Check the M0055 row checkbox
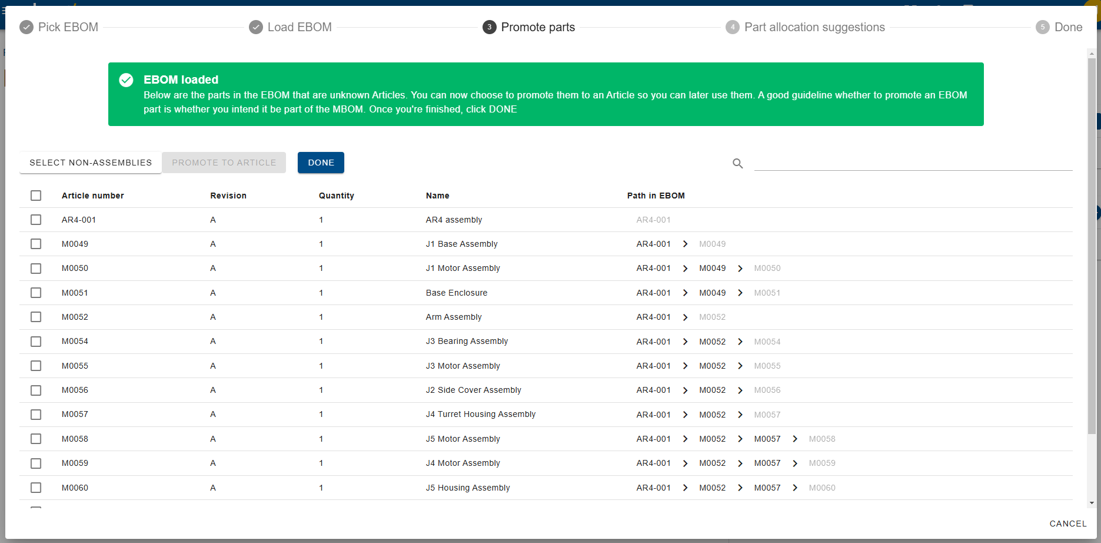 click(36, 366)
